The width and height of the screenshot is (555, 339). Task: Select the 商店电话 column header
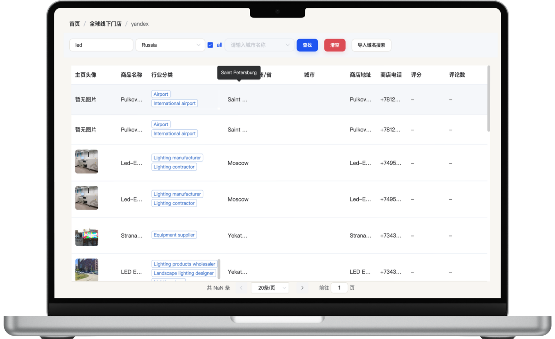pyautogui.click(x=391, y=75)
